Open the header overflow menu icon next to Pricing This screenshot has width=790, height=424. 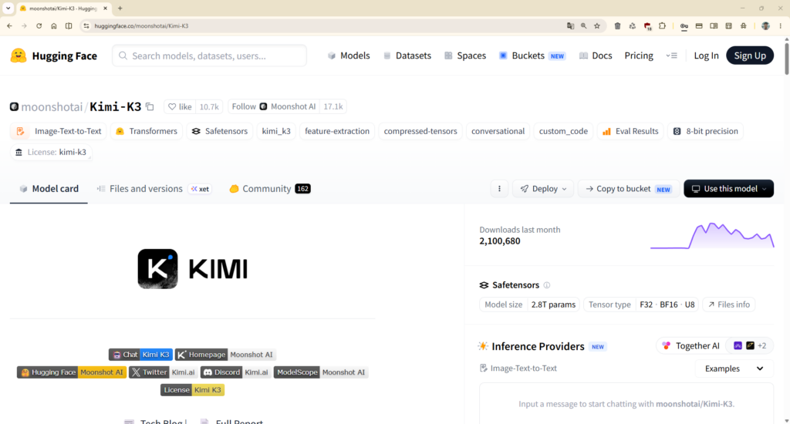[672, 56]
